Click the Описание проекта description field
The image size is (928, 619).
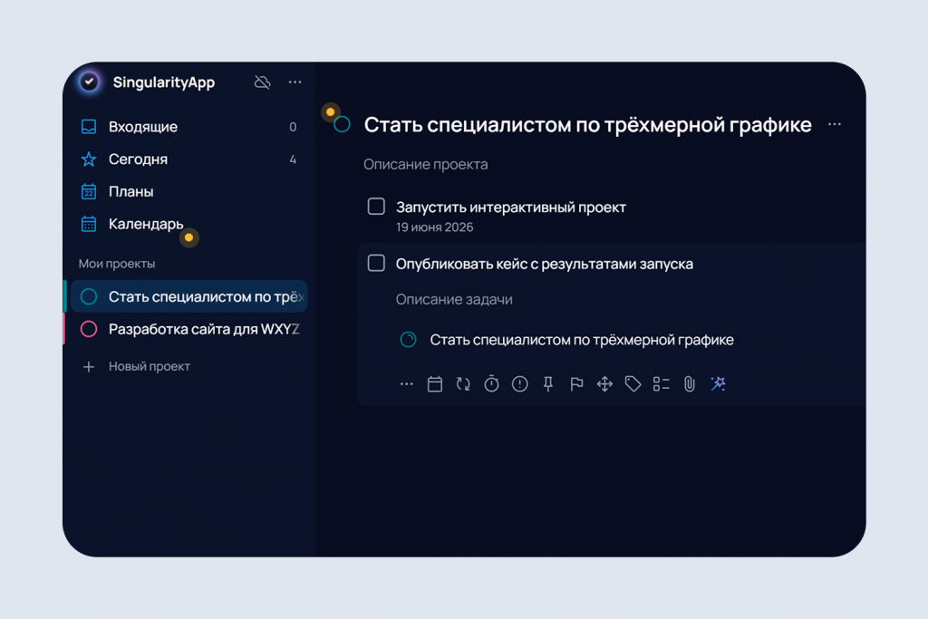[x=426, y=165]
